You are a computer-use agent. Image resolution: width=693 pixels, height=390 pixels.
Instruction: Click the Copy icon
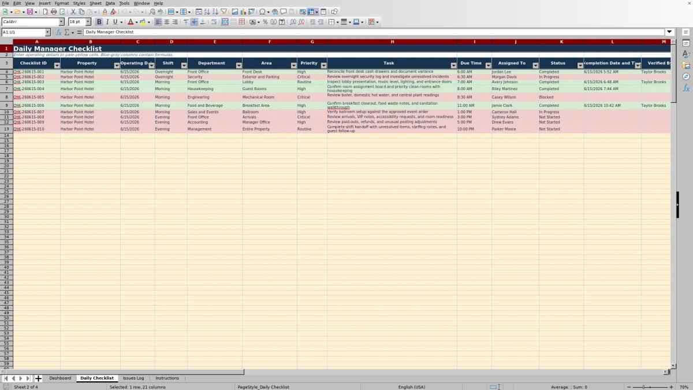click(x=81, y=12)
